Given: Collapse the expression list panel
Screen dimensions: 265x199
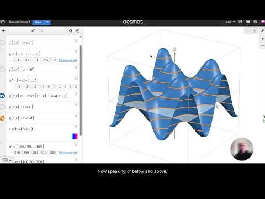Looking at the screenshot, I should pos(78,30).
